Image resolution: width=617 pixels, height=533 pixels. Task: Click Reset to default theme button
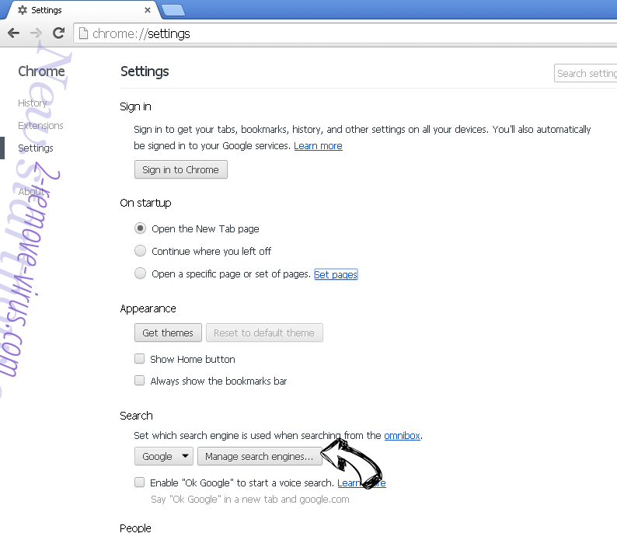click(x=264, y=333)
